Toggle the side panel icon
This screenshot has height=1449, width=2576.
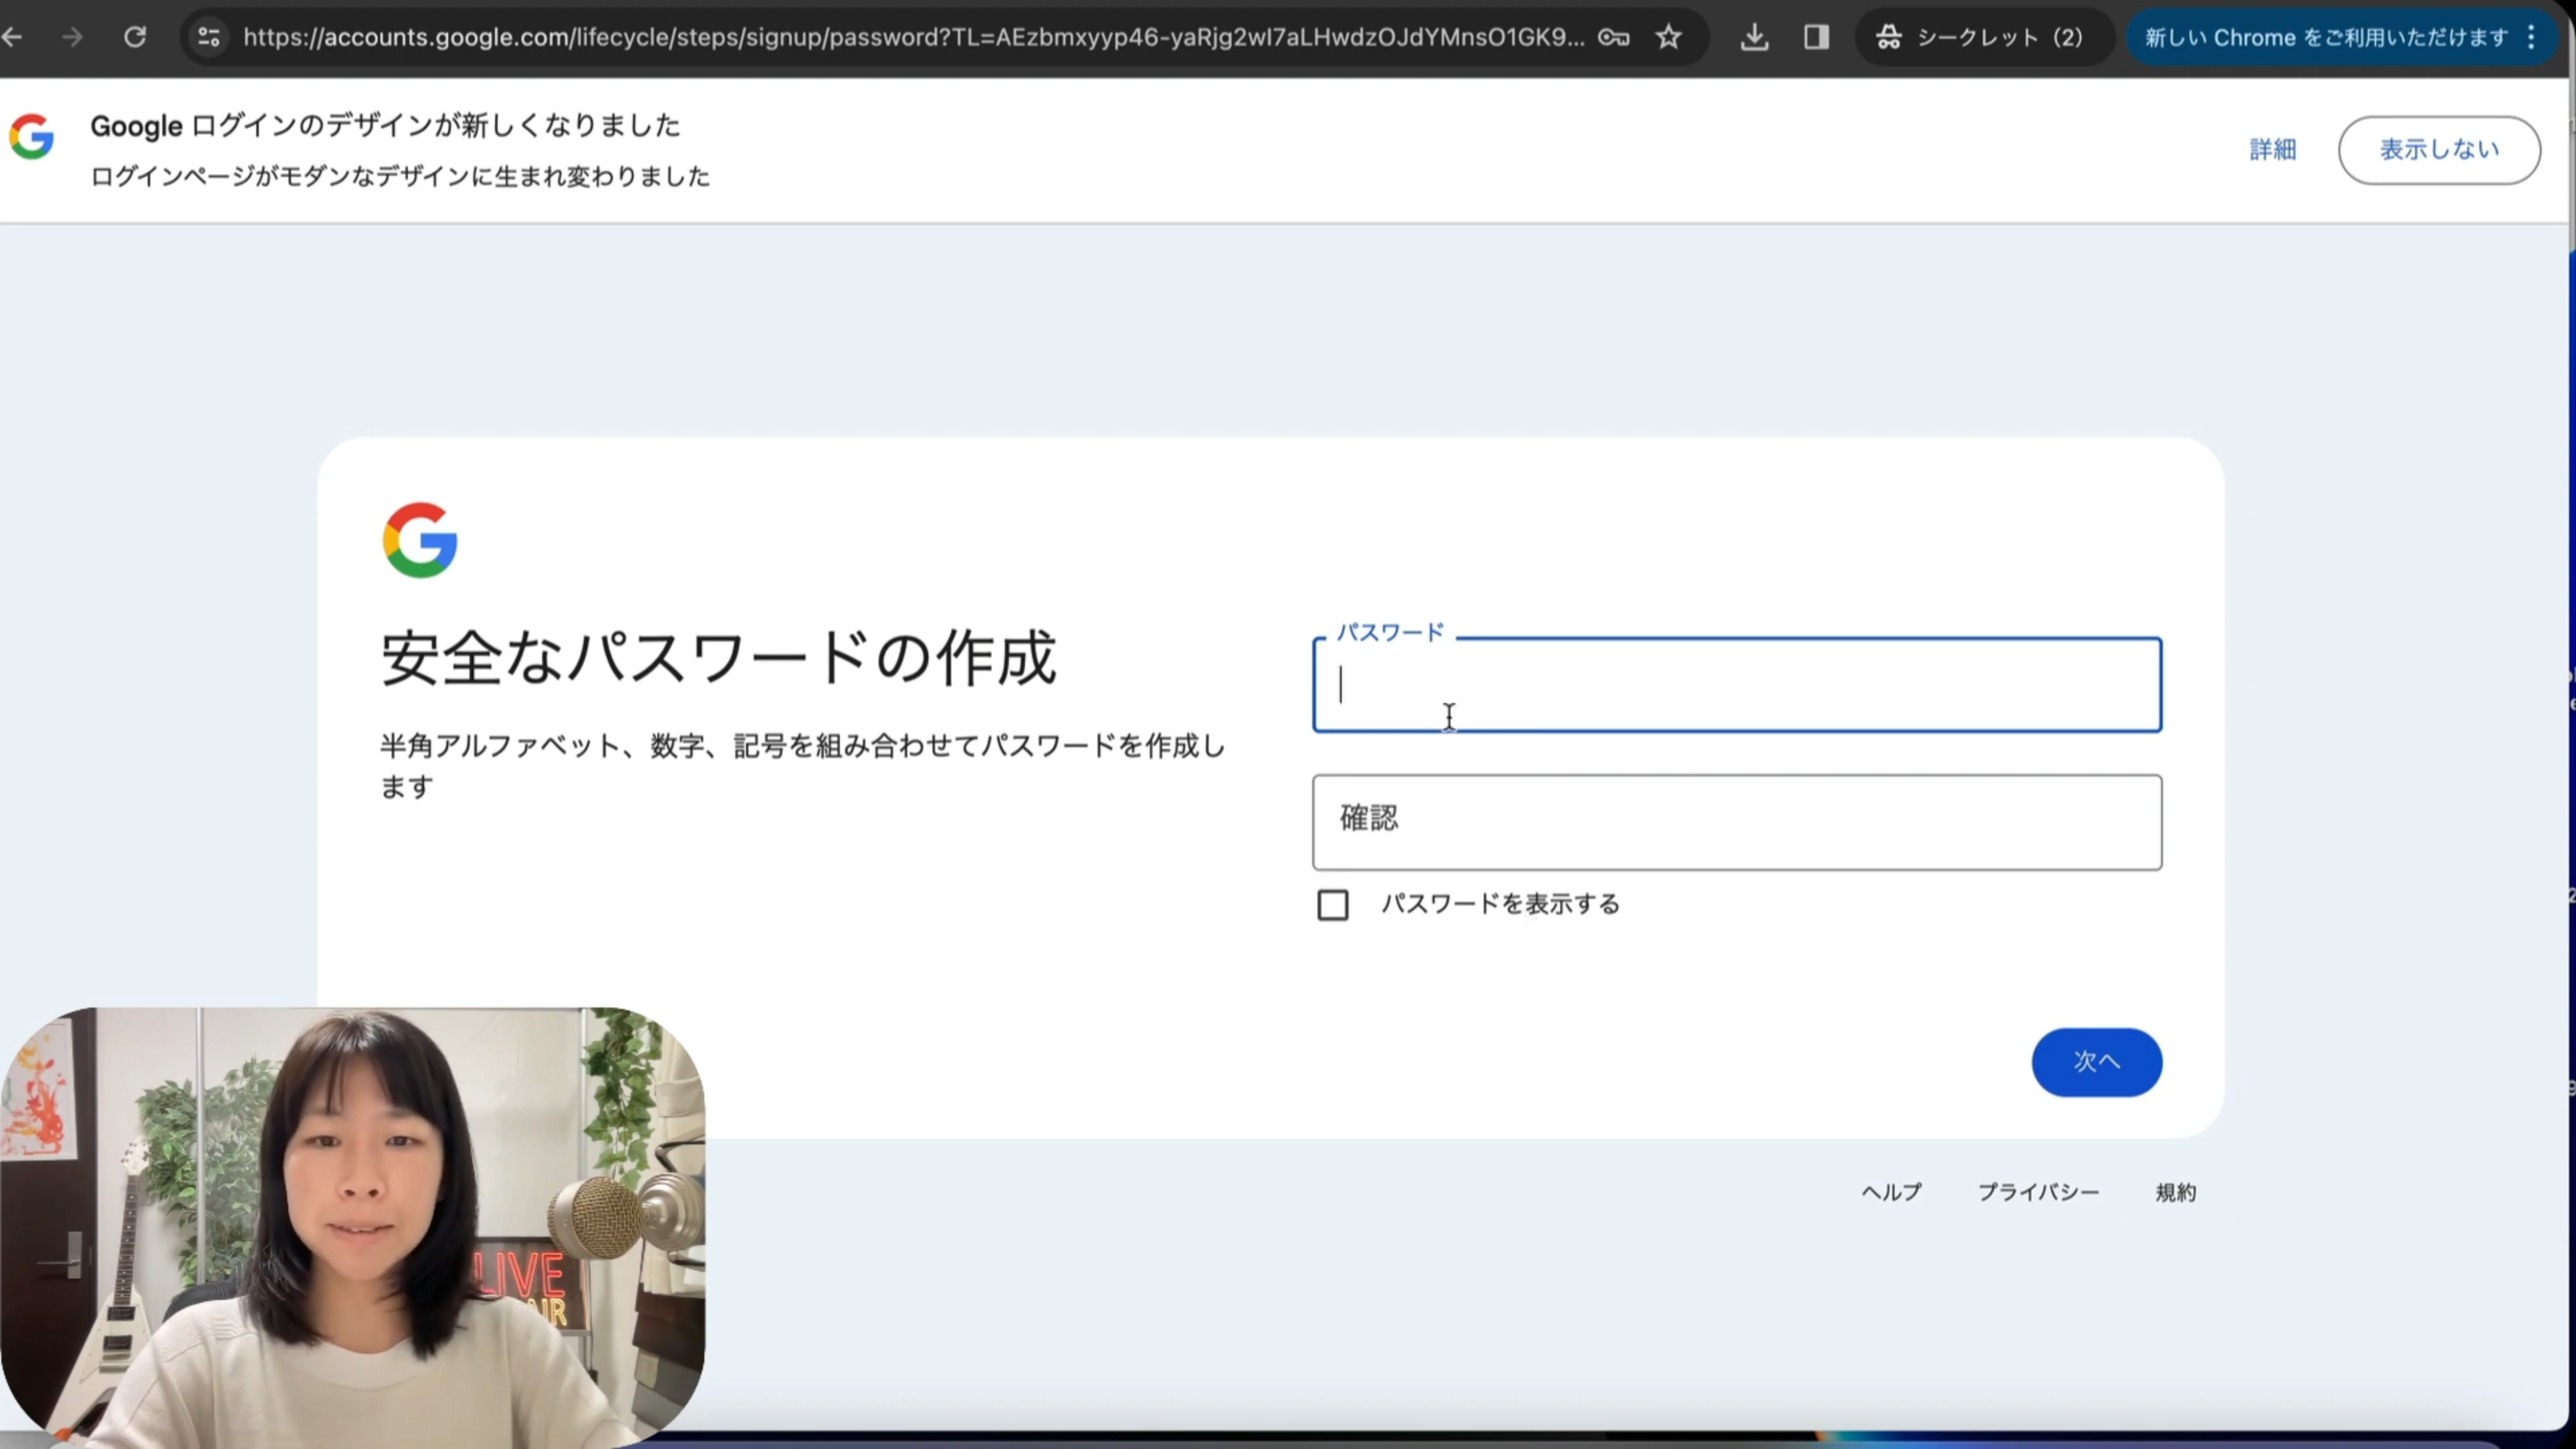point(1816,37)
